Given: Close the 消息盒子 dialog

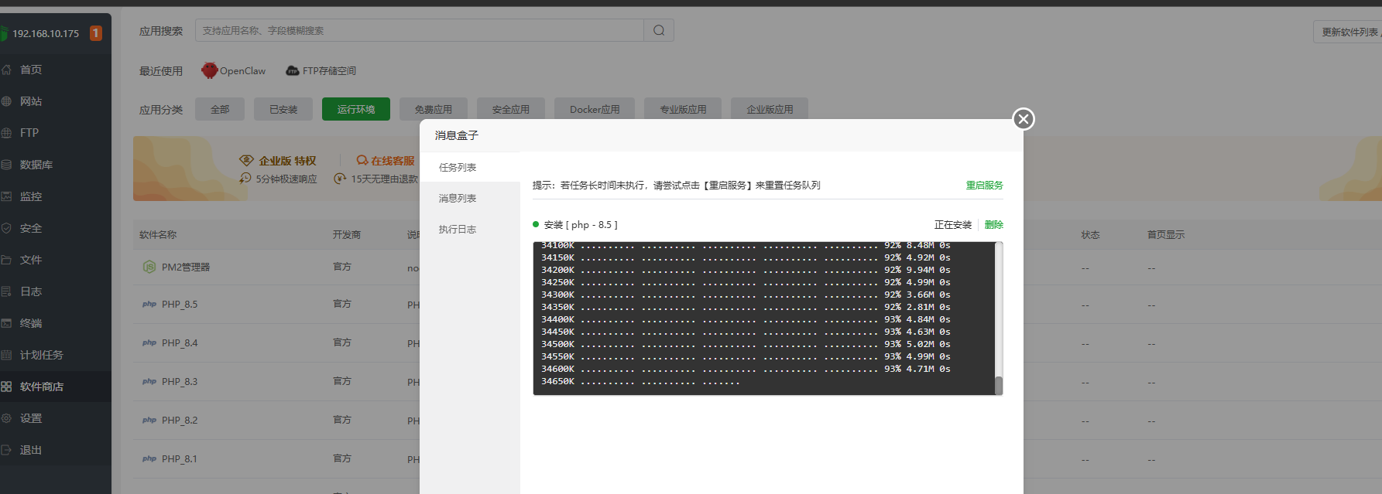Looking at the screenshot, I should pos(1024,118).
